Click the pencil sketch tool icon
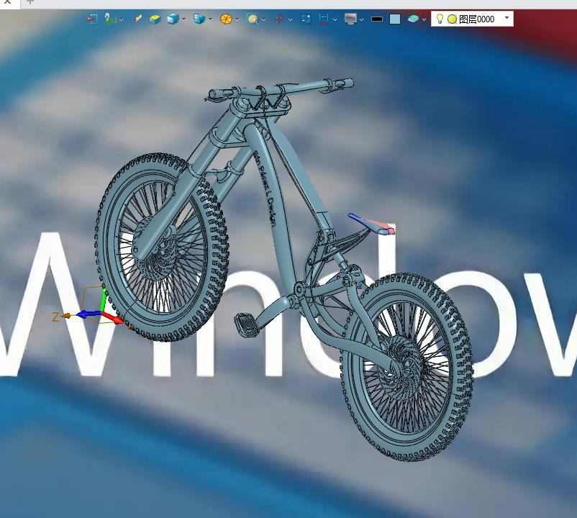The width and height of the screenshot is (577, 518). pyautogui.click(x=137, y=19)
